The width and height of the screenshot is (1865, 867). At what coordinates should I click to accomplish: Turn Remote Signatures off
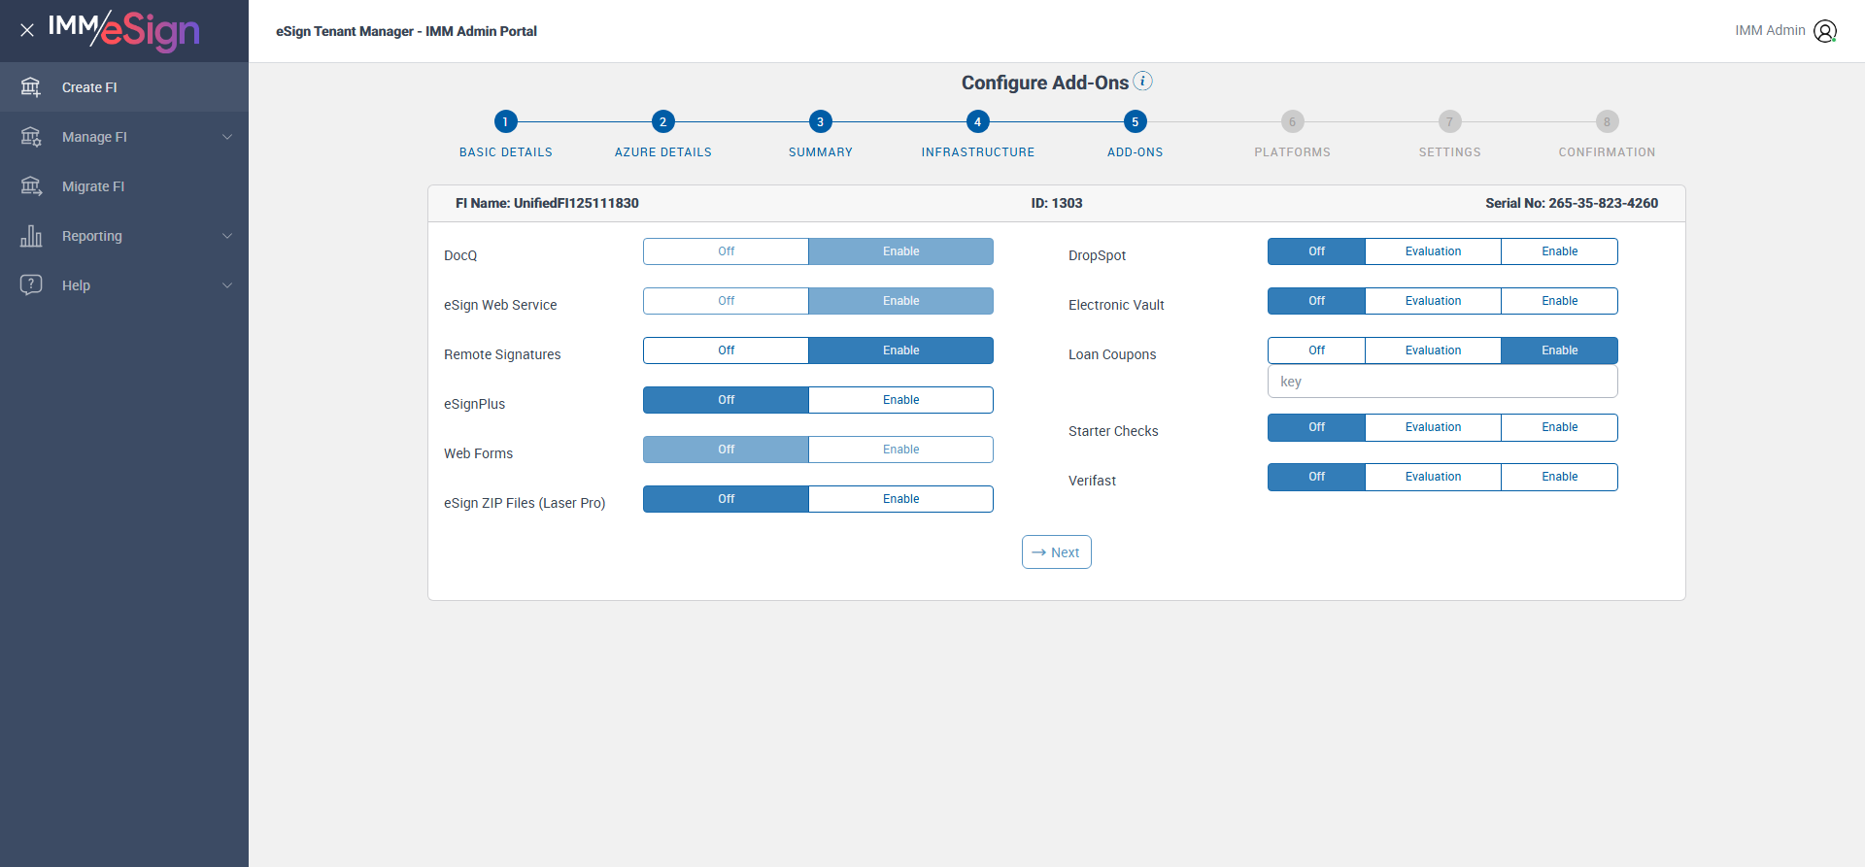point(726,350)
